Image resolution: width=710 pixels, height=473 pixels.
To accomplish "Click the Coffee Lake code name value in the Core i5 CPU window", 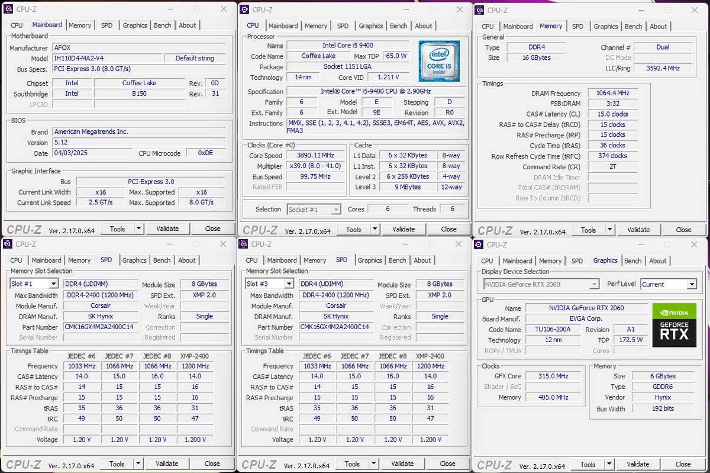I will (x=318, y=56).
